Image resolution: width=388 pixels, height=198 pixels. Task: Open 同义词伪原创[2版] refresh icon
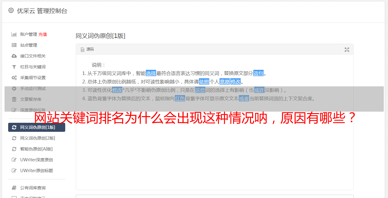[14, 138]
